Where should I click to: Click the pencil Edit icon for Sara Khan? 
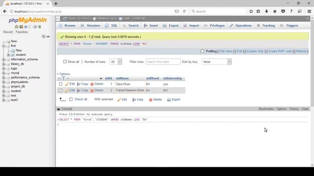67,84
